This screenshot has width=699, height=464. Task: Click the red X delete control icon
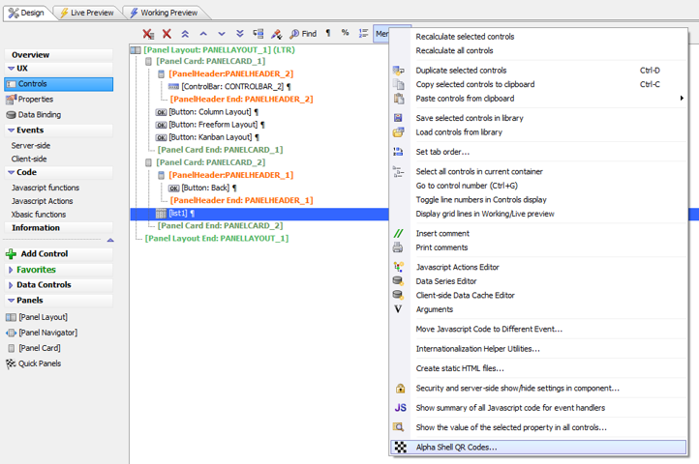[167, 34]
